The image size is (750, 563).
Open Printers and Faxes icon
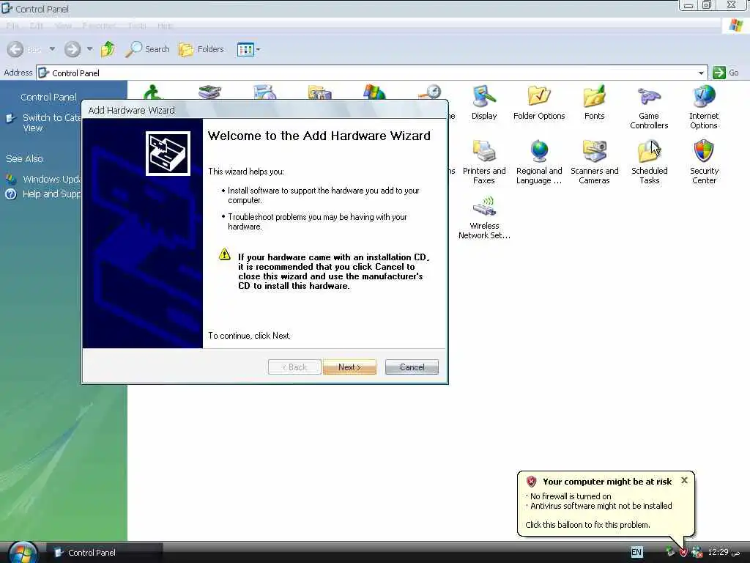click(x=484, y=162)
